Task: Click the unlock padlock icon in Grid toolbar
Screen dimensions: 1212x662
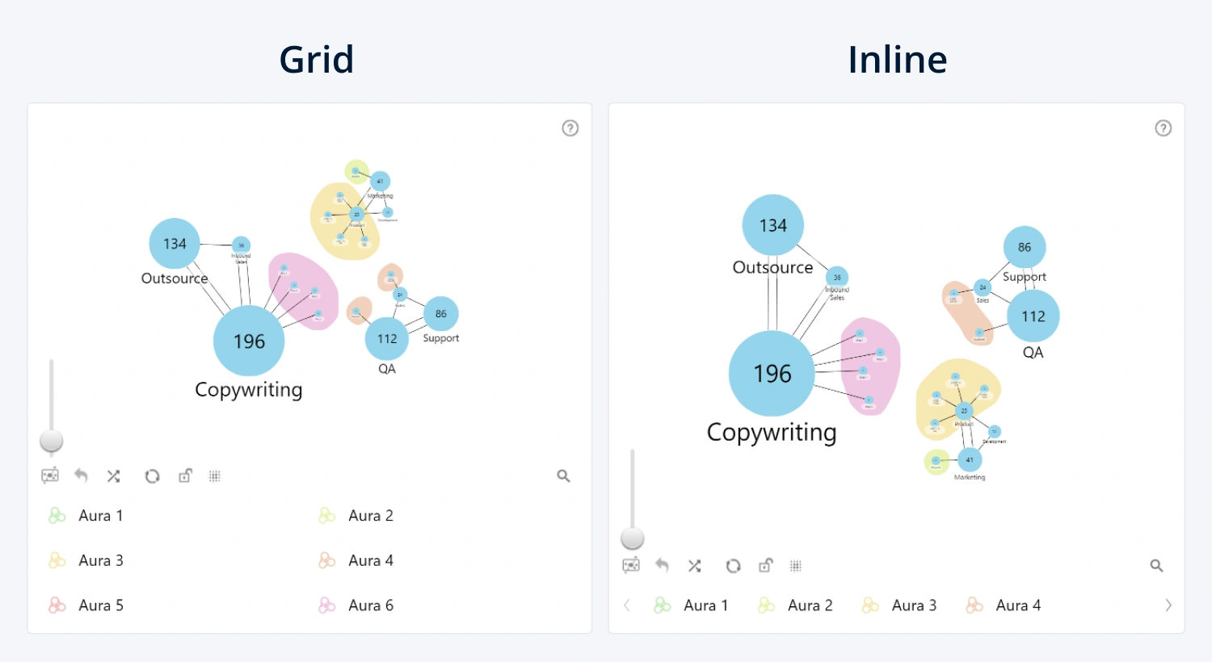Action: [x=185, y=476]
